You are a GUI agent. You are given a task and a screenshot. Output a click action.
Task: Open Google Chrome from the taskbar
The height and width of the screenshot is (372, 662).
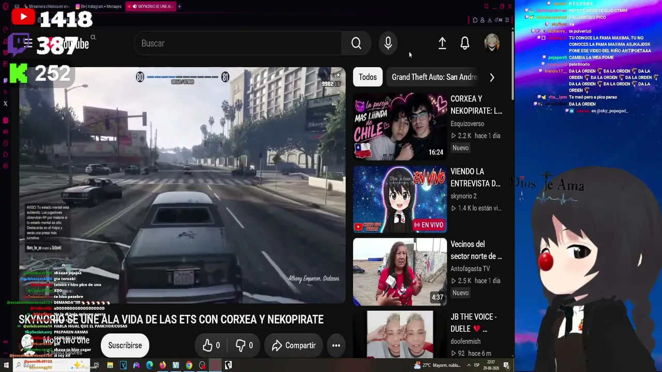[x=189, y=366]
